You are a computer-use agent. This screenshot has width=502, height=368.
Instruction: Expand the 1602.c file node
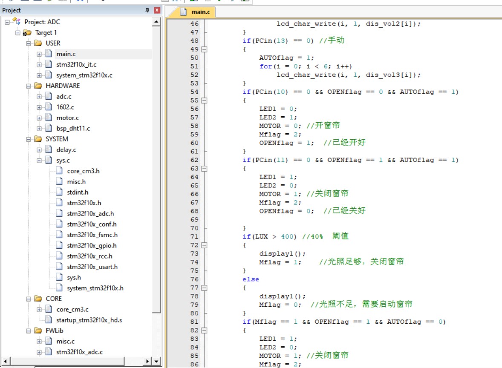[x=39, y=107]
